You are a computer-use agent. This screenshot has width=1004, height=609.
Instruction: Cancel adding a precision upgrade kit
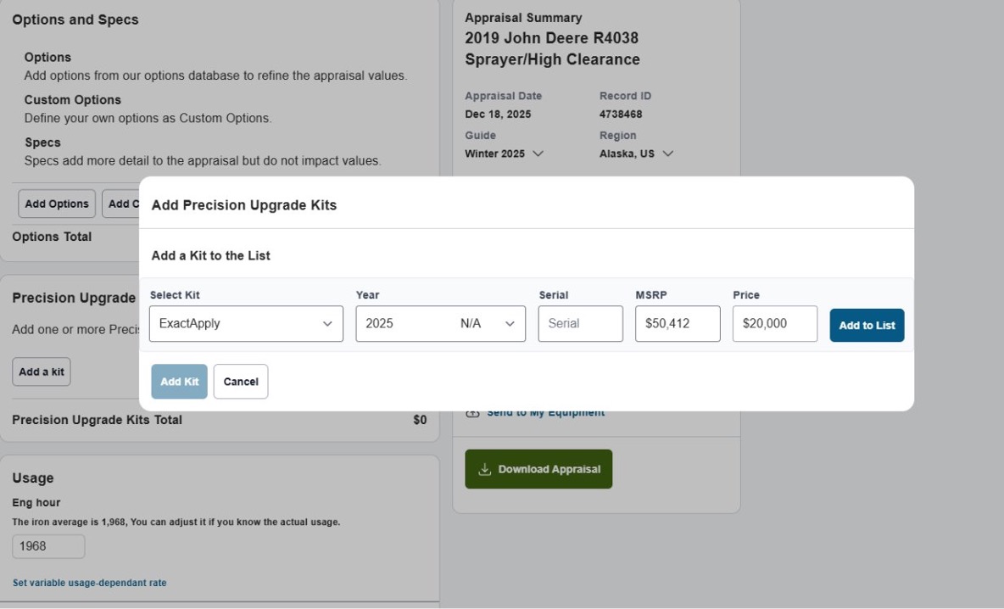coord(241,381)
